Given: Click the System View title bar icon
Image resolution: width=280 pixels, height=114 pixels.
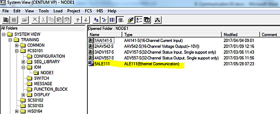Looking at the screenshot, I should 3,2.
